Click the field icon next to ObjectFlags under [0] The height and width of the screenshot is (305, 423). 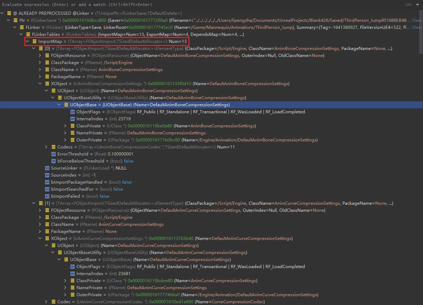tap(73, 112)
